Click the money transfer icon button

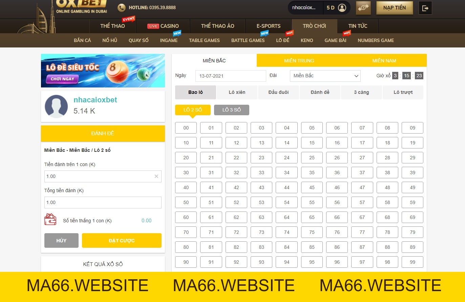click(363, 8)
